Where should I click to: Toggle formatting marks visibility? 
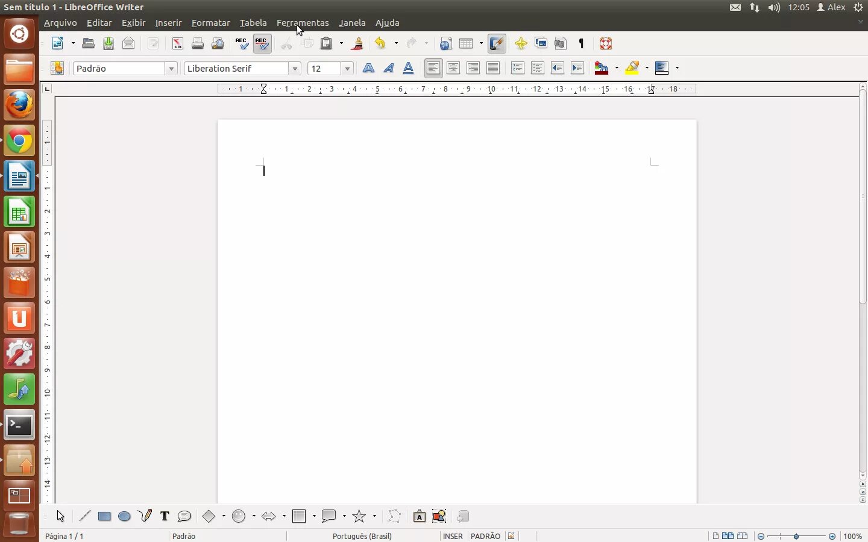[581, 43]
